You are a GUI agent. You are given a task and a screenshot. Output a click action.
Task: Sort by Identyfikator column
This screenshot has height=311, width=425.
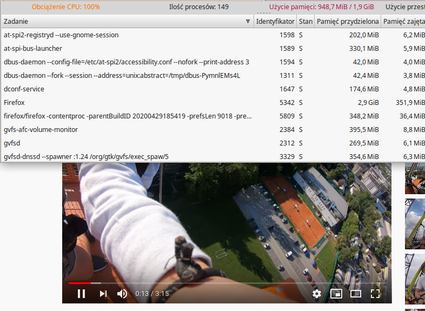(x=275, y=22)
